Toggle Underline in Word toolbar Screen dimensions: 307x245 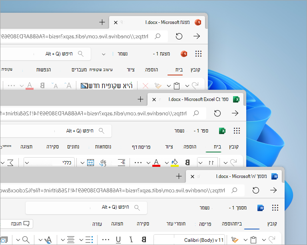(x=118, y=240)
